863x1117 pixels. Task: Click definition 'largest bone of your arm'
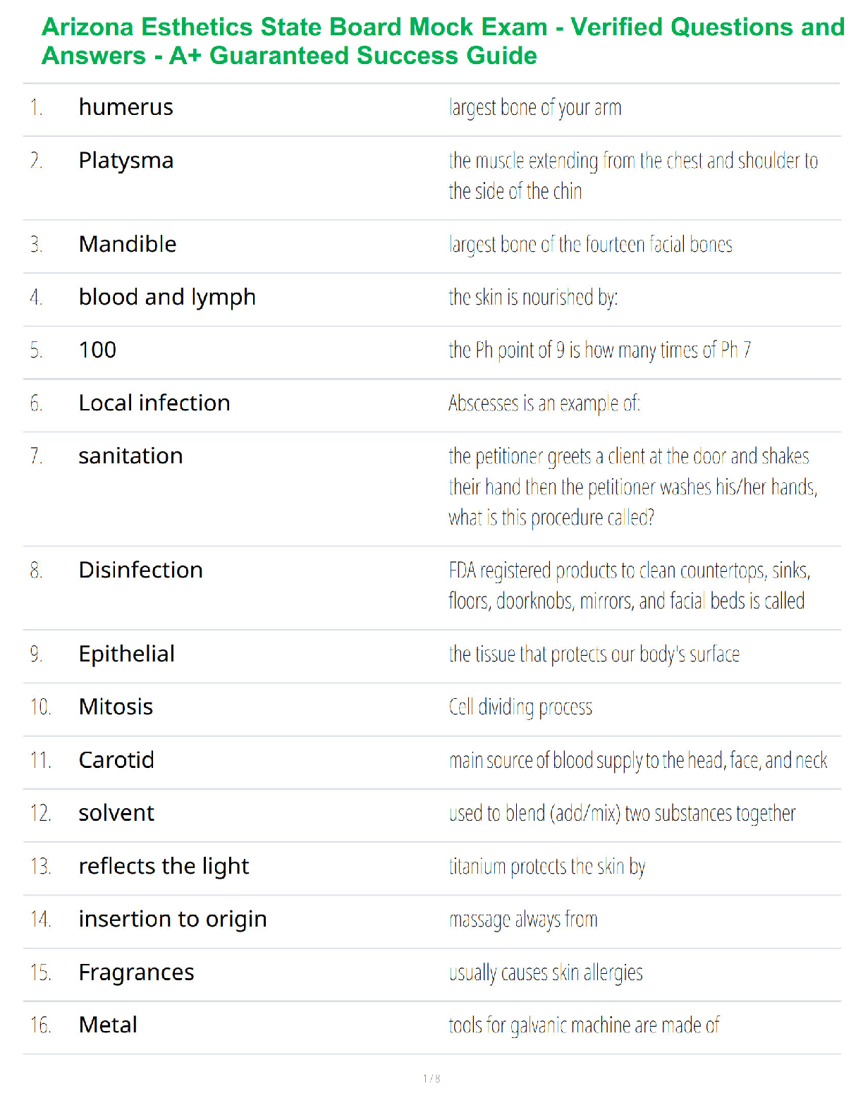[x=535, y=108]
